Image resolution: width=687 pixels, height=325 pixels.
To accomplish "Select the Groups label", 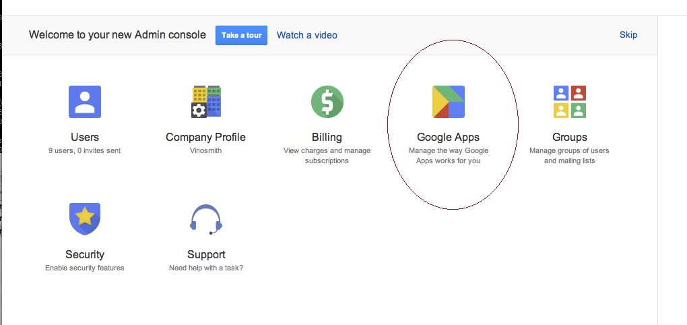I will (x=570, y=138).
